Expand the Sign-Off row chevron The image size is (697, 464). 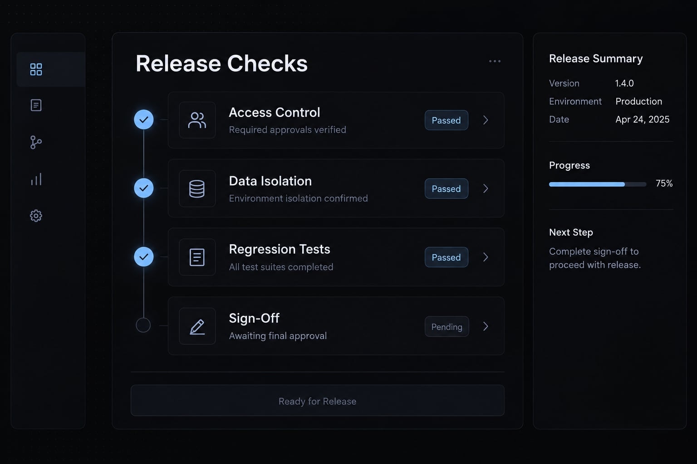pos(486,326)
